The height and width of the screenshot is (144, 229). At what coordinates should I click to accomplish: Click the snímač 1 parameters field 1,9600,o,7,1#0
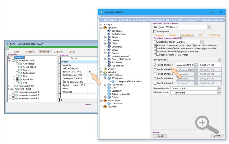210,65
